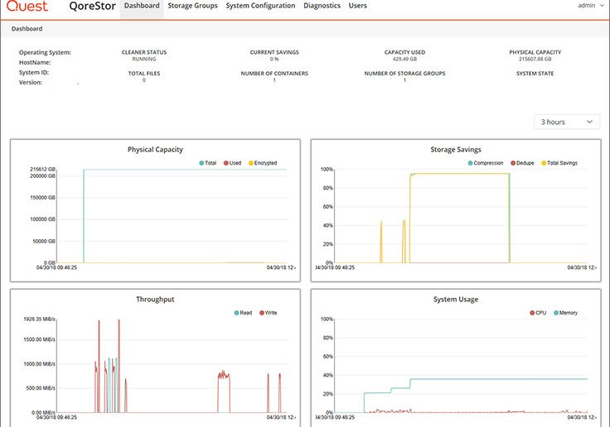Click the 215612 GB axis label

click(x=43, y=170)
